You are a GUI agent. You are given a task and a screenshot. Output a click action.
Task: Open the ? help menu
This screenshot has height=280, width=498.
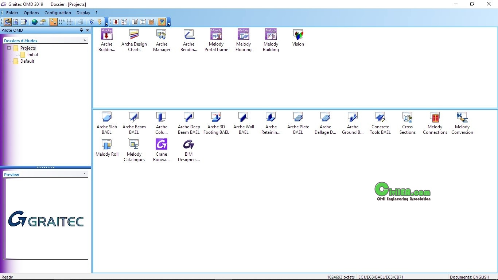click(97, 13)
